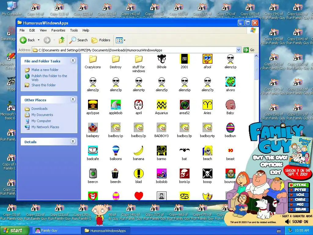This screenshot has height=235, width=313.
Task: Toggle the Folders pane button
Action: point(101,40)
